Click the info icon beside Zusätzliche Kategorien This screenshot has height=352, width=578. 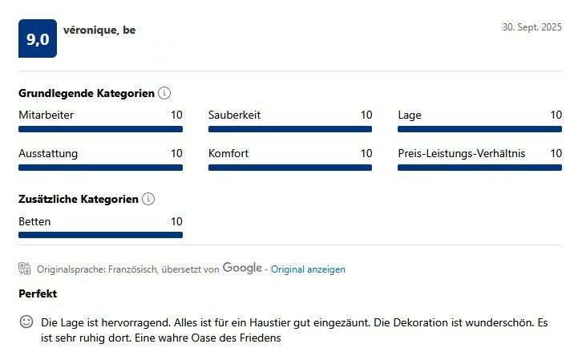[148, 200]
